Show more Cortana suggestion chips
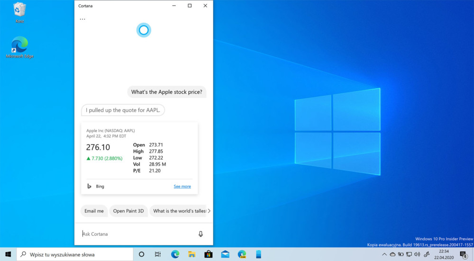 coord(209,211)
